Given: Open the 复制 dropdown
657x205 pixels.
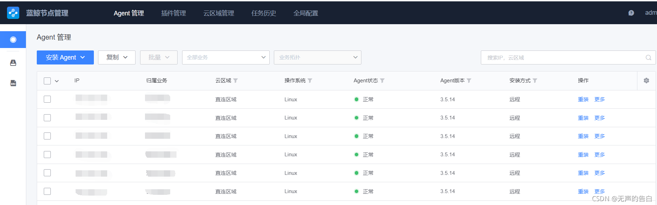Looking at the screenshot, I should tap(117, 57).
